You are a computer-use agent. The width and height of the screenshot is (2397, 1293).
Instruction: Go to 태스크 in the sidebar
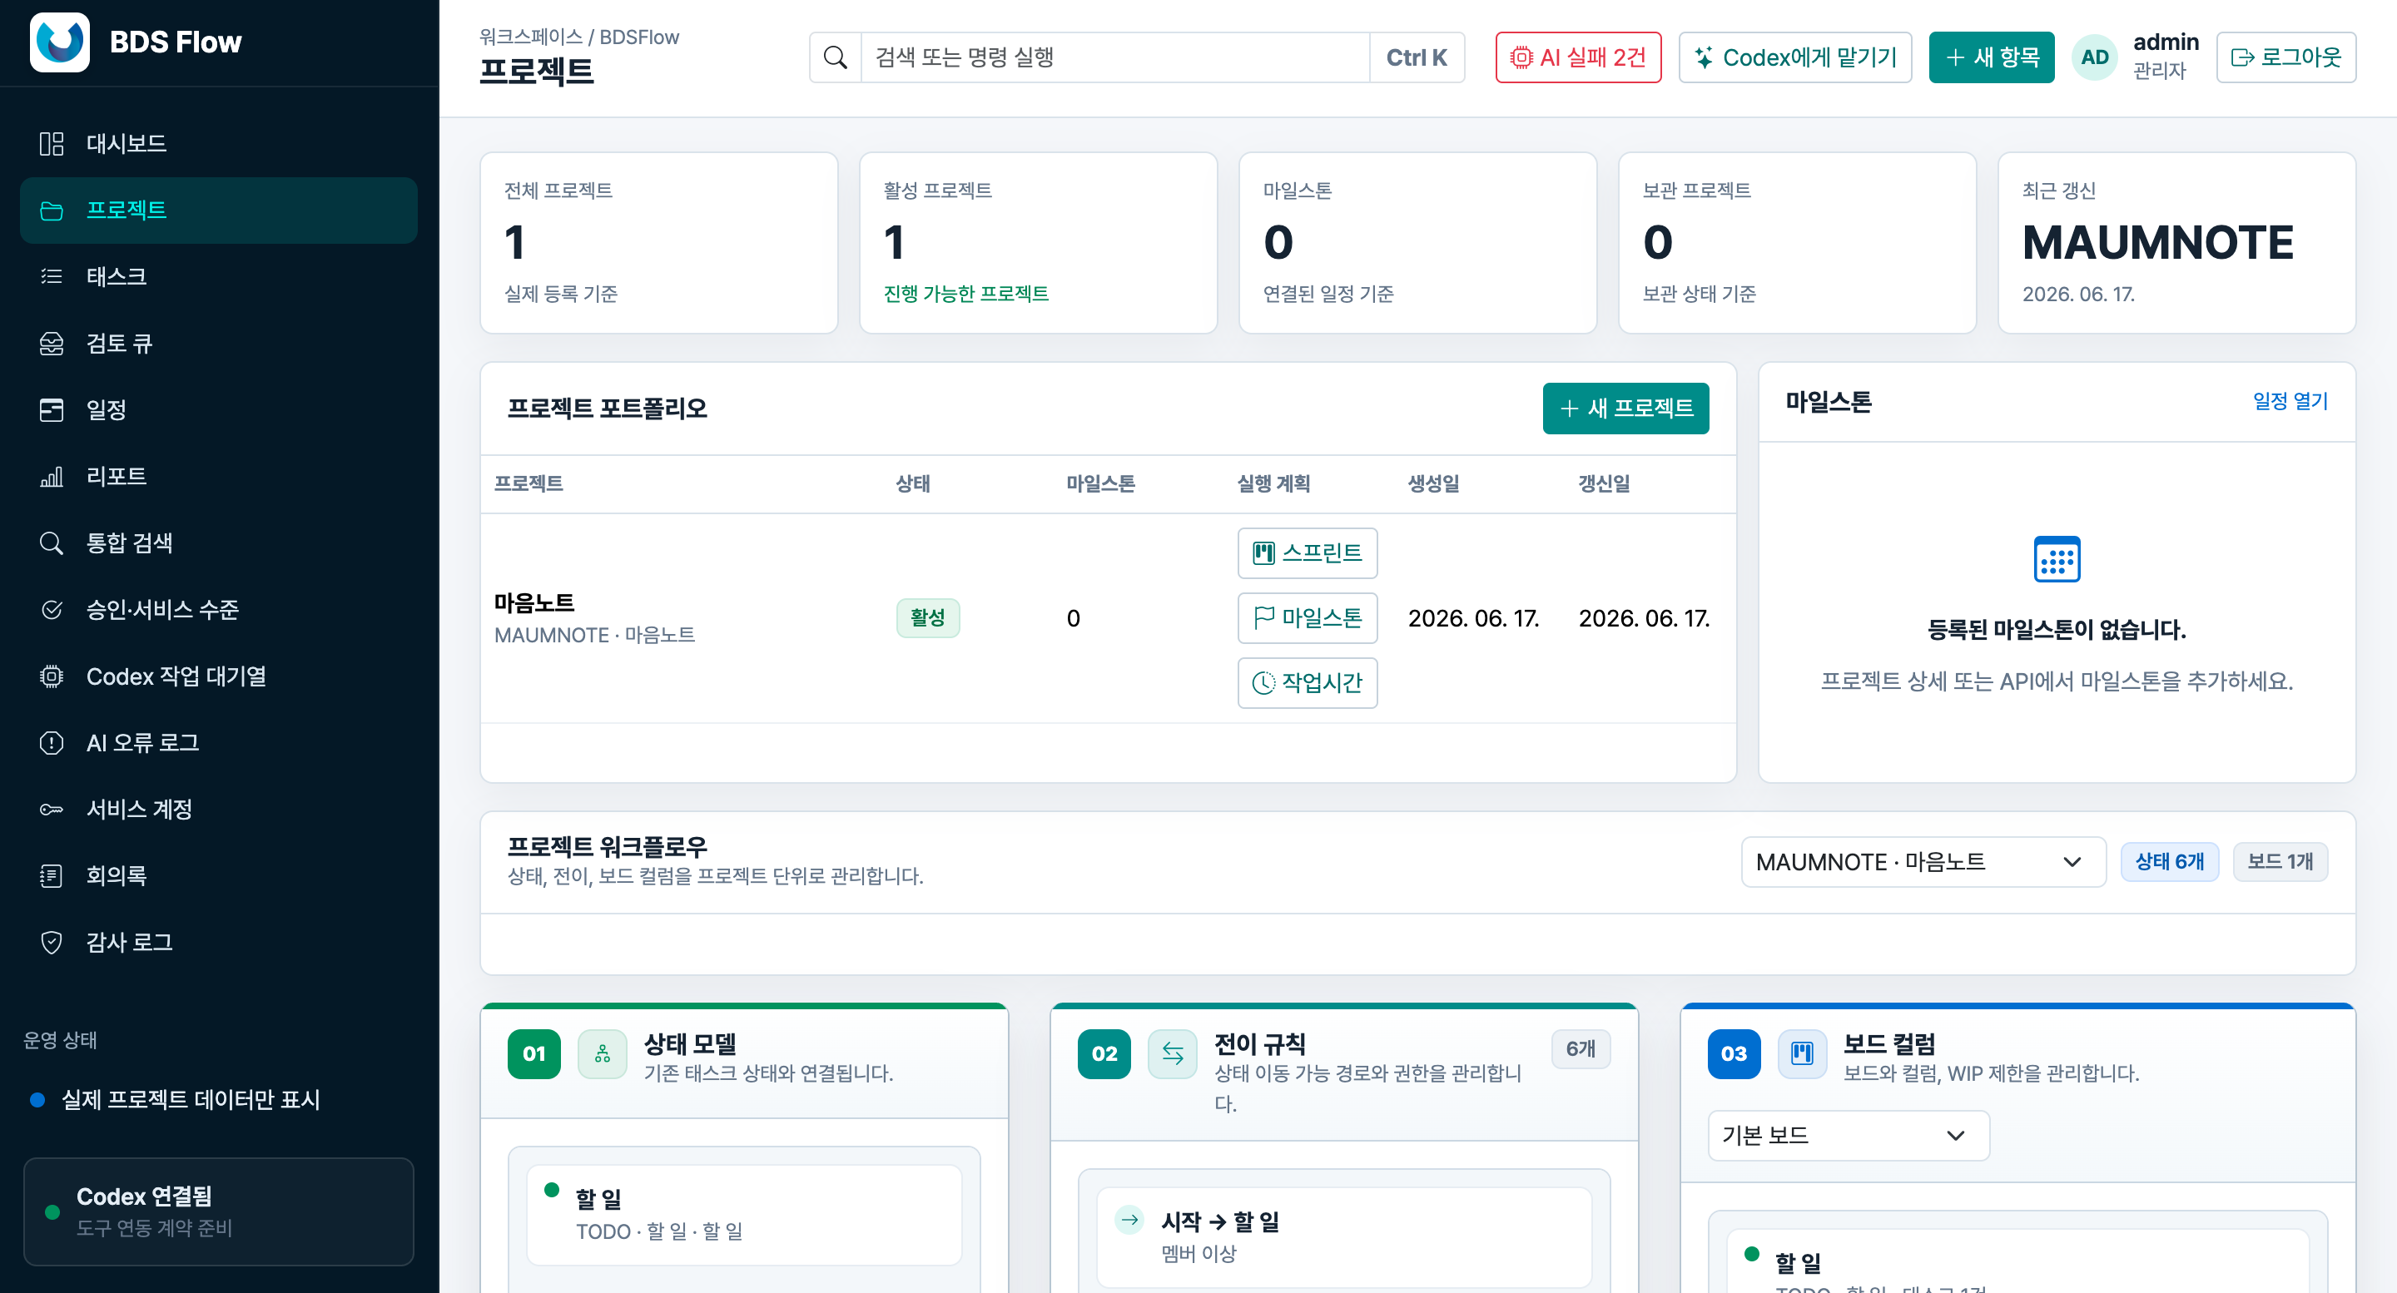(219, 276)
